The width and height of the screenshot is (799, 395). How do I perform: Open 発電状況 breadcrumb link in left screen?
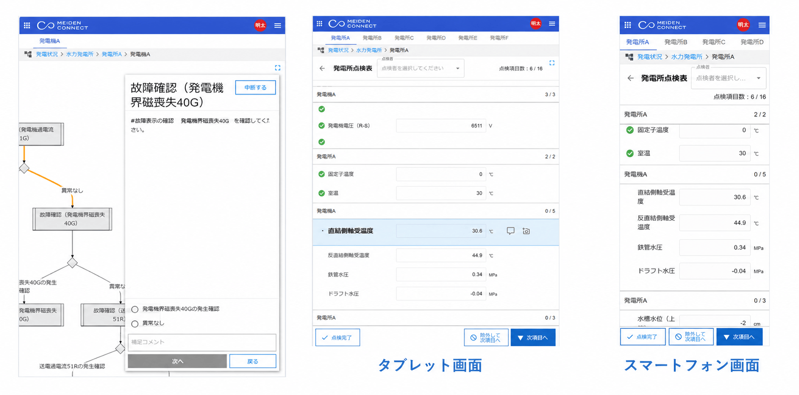pos(47,54)
